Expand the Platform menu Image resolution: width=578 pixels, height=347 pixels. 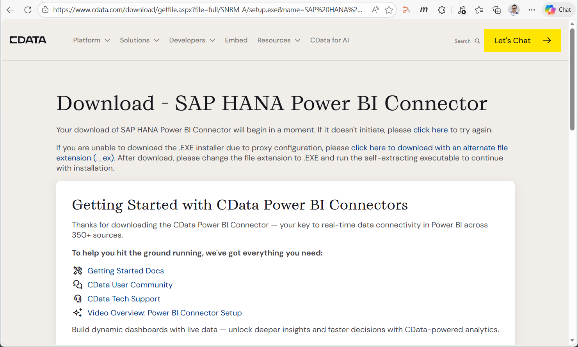pos(91,40)
